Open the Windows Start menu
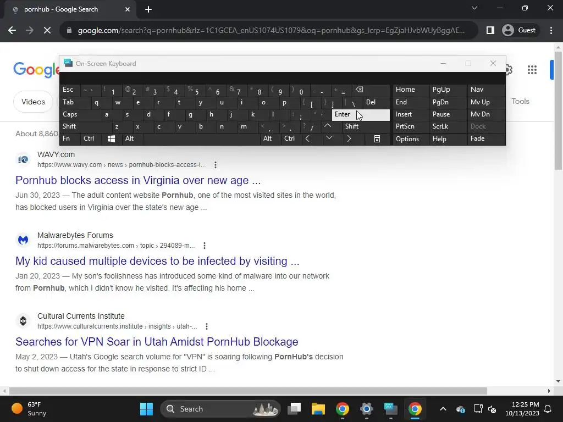 click(x=146, y=409)
